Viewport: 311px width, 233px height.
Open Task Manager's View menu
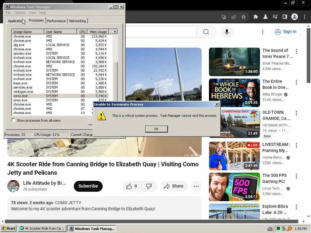point(32,13)
